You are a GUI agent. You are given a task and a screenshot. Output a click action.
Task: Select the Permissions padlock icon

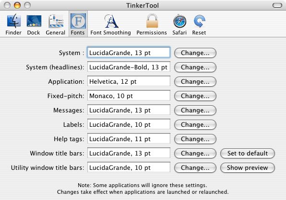152,24
